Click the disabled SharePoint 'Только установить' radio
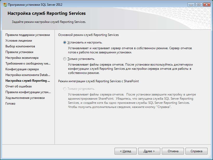 (x=65, y=89)
